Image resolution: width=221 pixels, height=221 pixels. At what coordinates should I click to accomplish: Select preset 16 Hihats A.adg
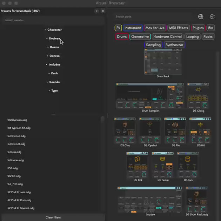(x=16, y=136)
